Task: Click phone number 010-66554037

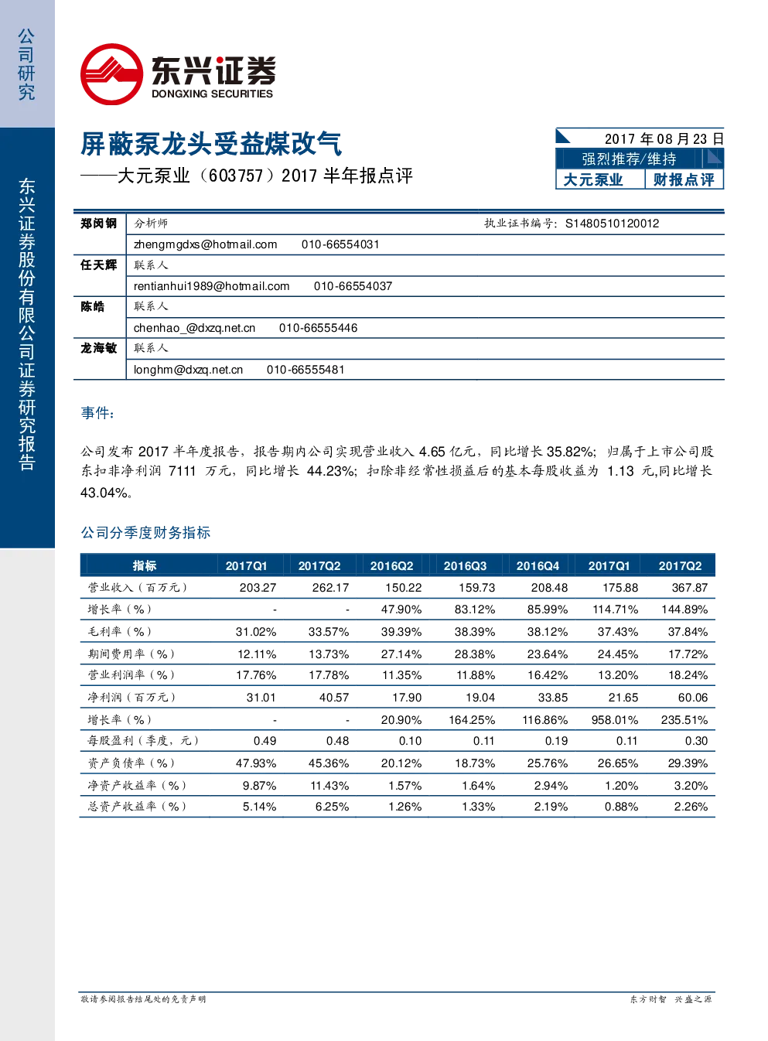Action: pyautogui.click(x=353, y=286)
